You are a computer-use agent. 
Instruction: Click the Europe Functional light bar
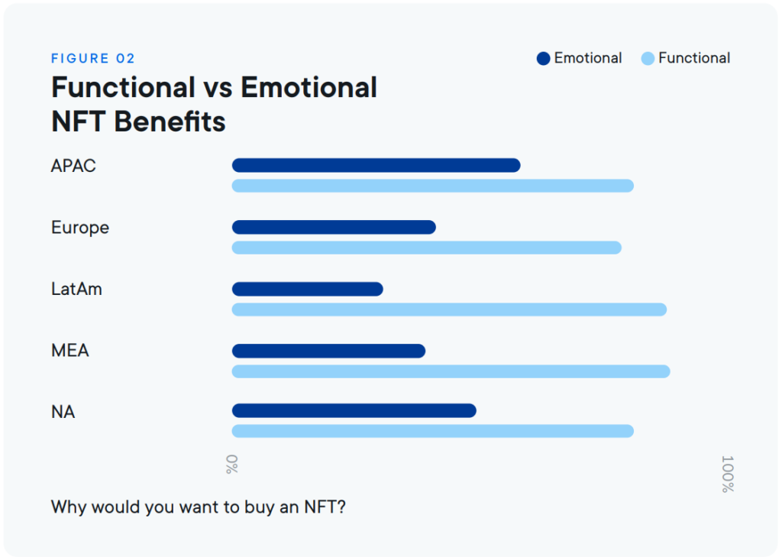pos(426,248)
